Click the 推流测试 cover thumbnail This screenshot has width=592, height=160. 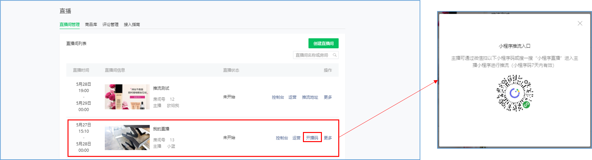coord(127,97)
